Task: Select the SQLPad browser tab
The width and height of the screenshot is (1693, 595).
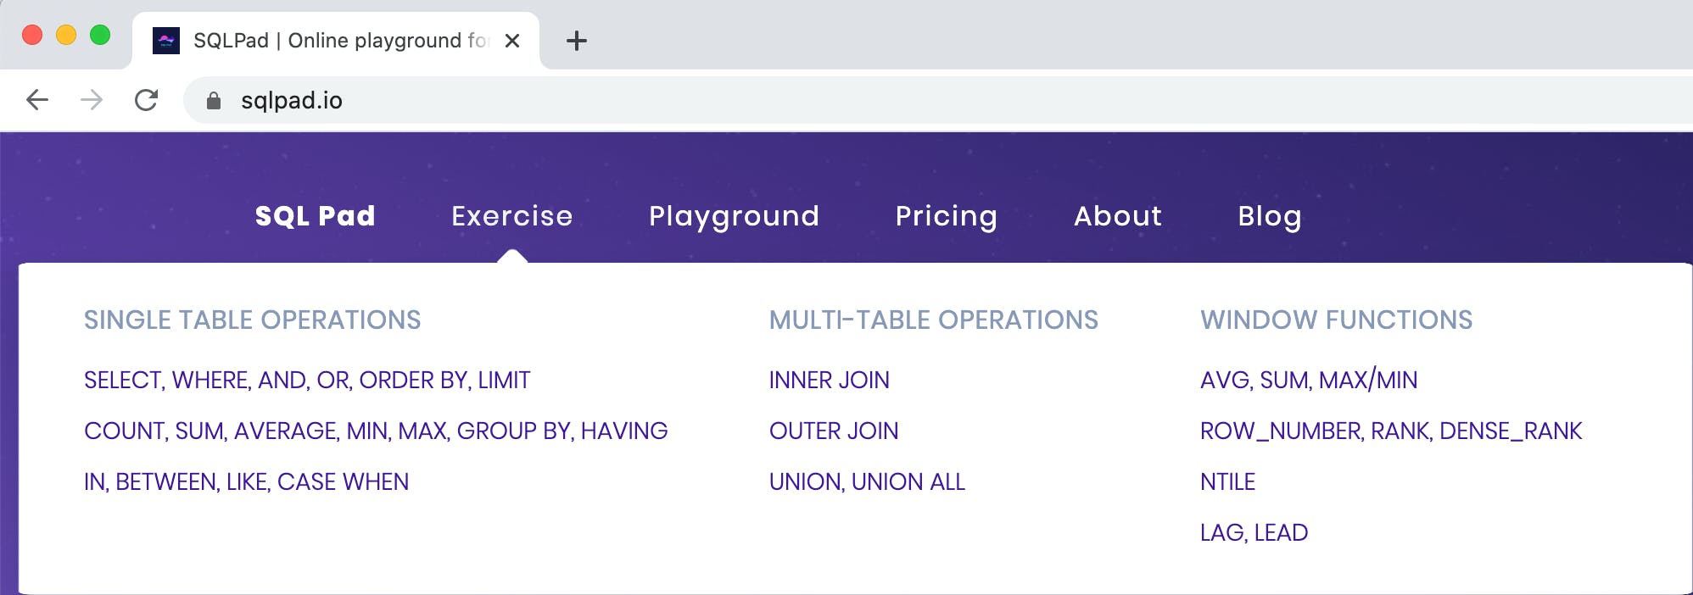Action: coord(336,41)
